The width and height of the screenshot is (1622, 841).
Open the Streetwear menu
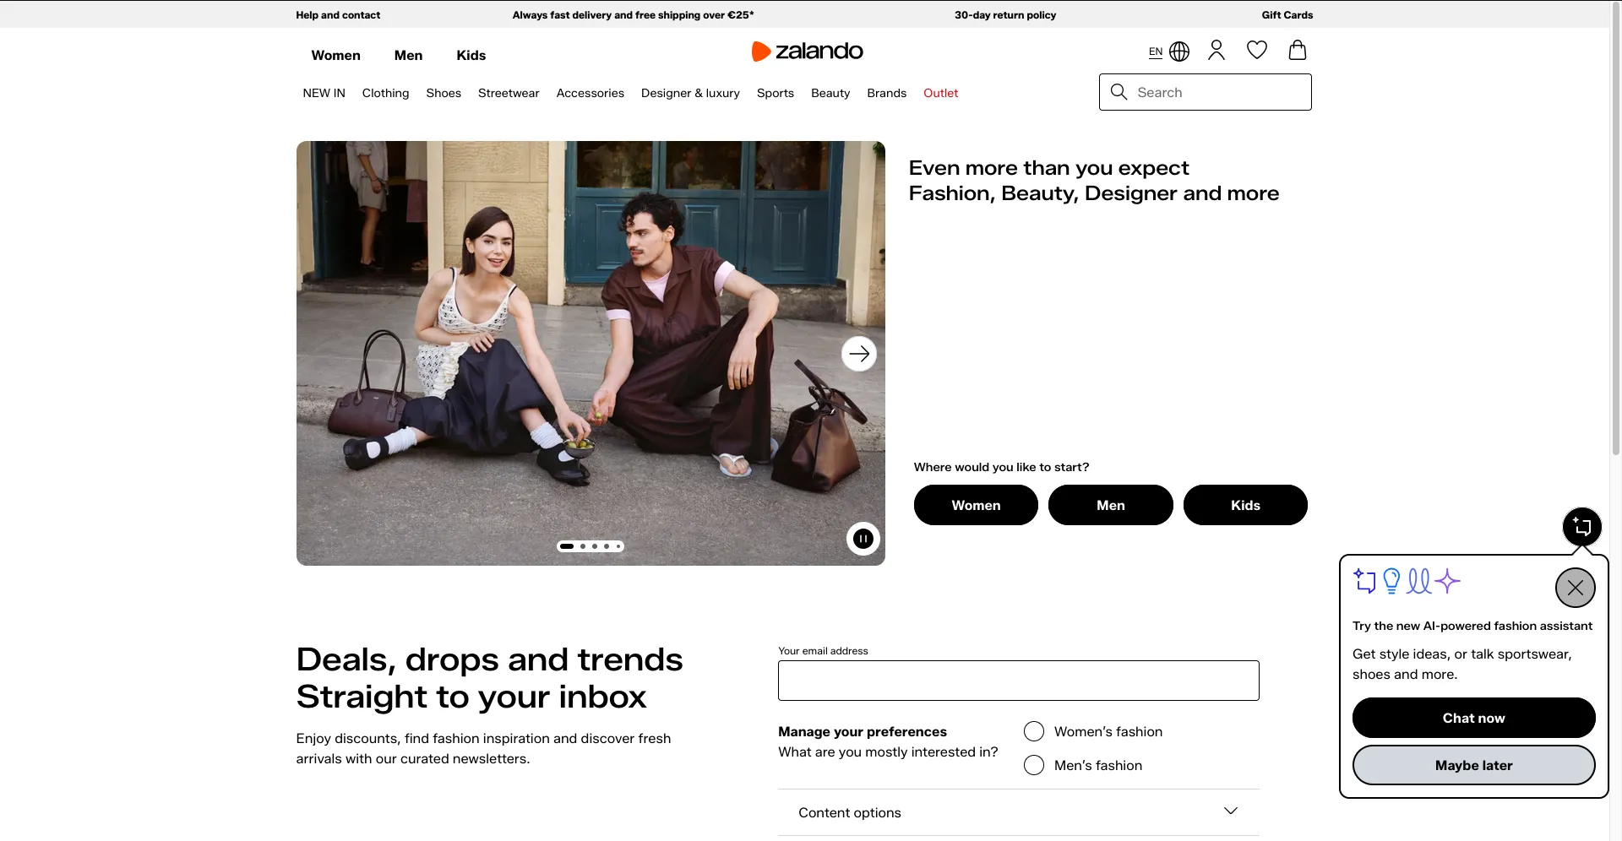click(509, 93)
